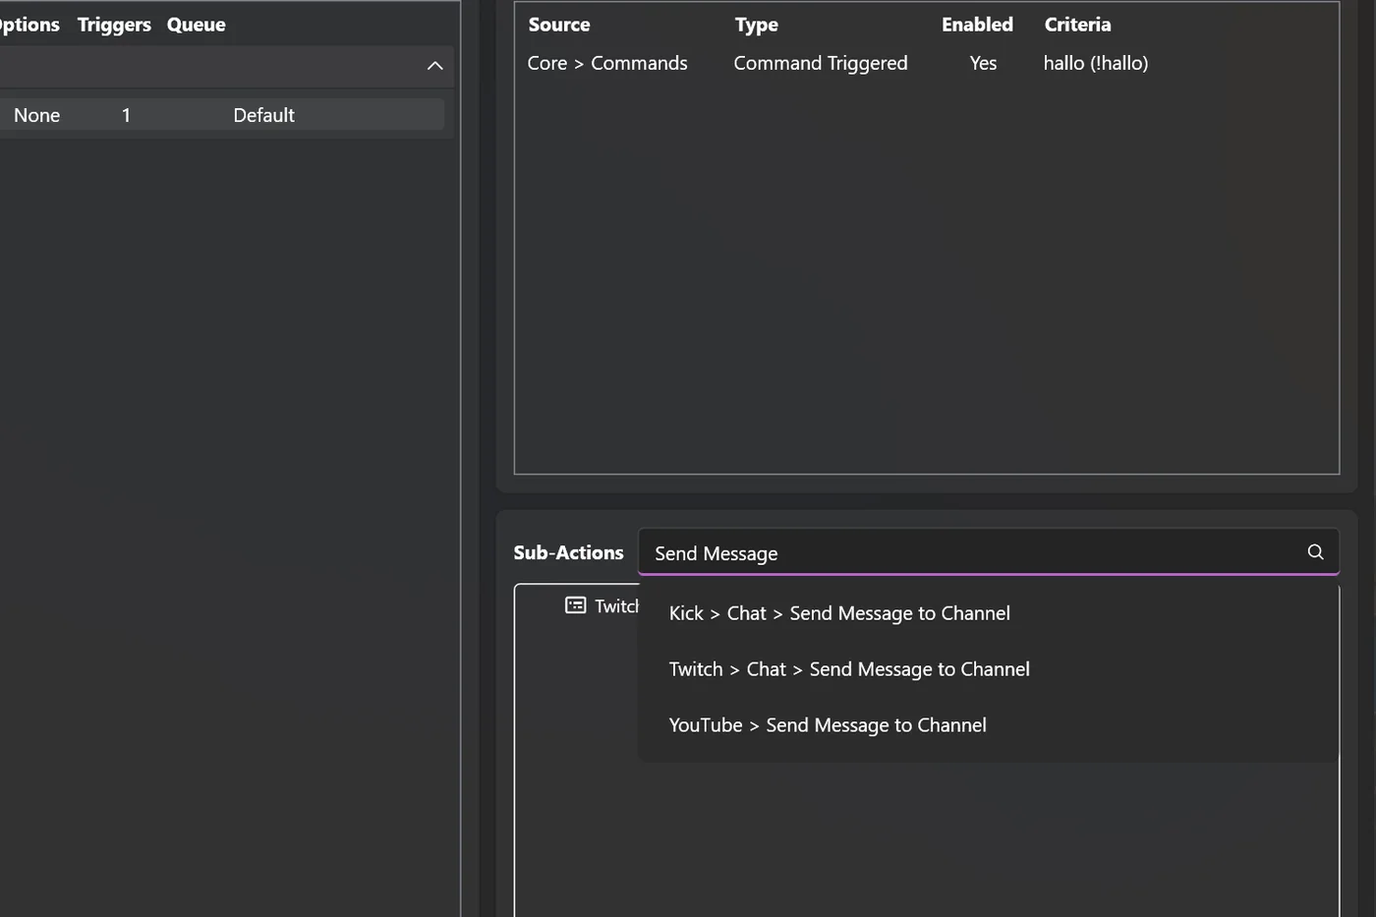Click the hallo (!hallo) criteria cell
The width and height of the screenshot is (1376, 917).
pyautogui.click(x=1096, y=63)
